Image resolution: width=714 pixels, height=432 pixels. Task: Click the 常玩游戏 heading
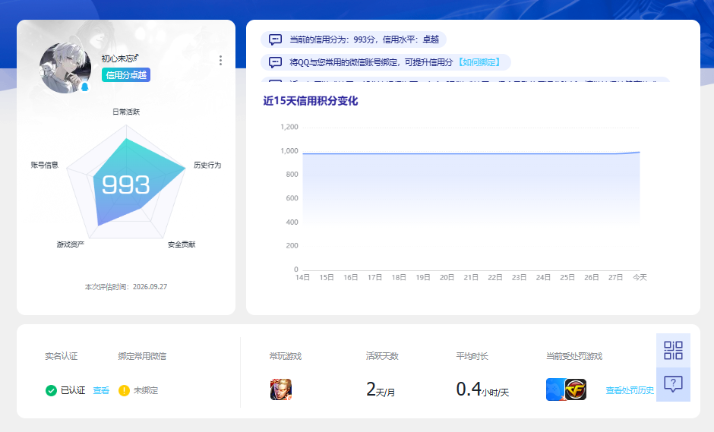pos(286,356)
